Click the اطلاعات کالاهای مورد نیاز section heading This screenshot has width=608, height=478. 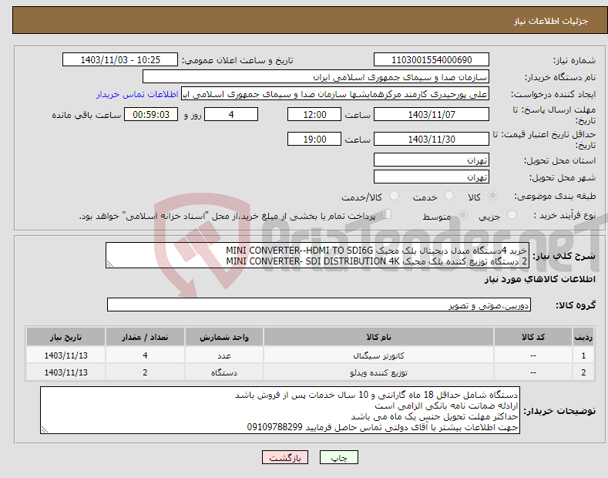click(539, 279)
